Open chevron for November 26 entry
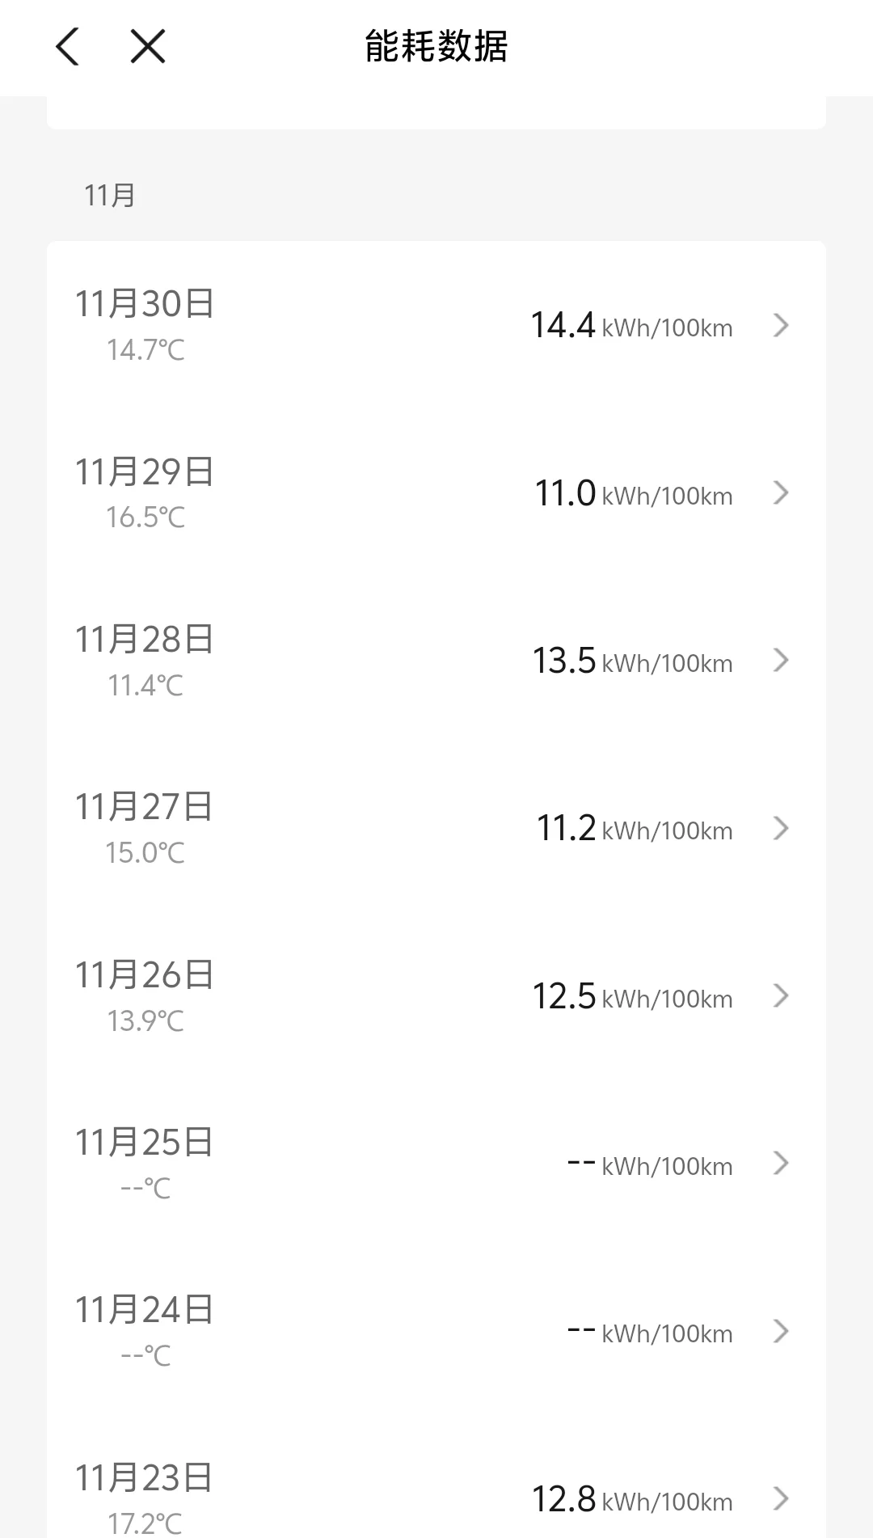873x1538 pixels. pos(780,996)
